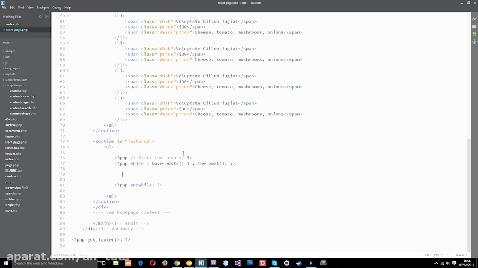Image resolution: width=478 pixels, height=268 pixels.
Task: Open header.php in file tree
Action: (x=13, y=154)
